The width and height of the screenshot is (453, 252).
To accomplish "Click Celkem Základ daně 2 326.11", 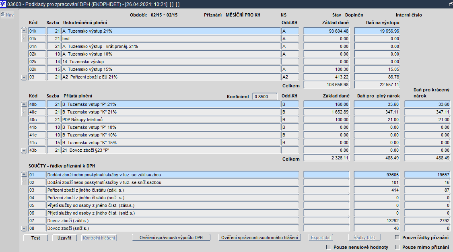I will click(x=326, y=158).
